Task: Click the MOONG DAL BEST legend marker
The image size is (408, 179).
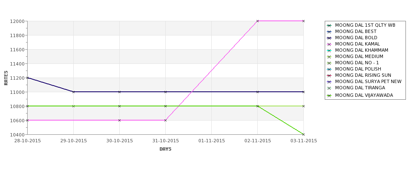Action: (329, 32)
